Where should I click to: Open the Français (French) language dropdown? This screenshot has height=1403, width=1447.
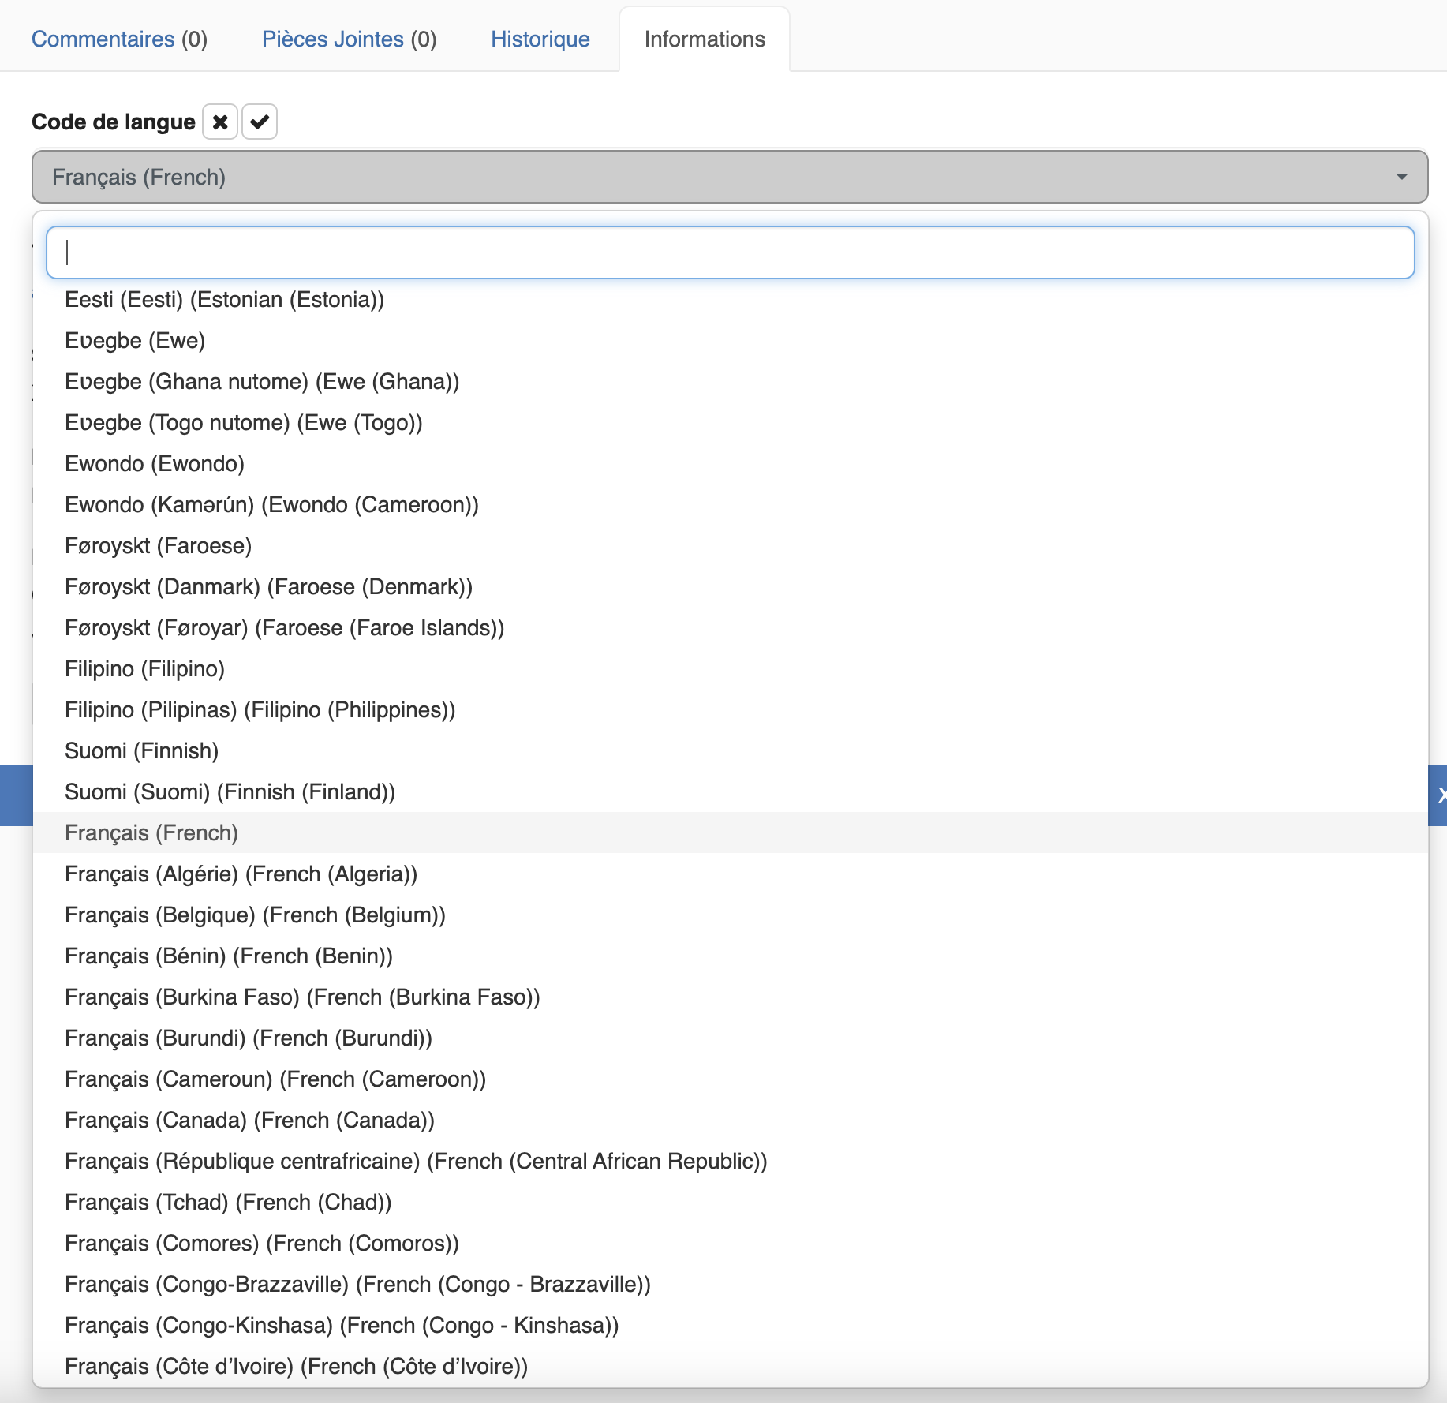(730, 177)
